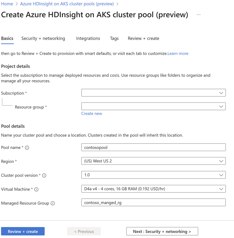Click the Virtual Machine info icon
234x238 pixels.
click(x=37, y=189)
